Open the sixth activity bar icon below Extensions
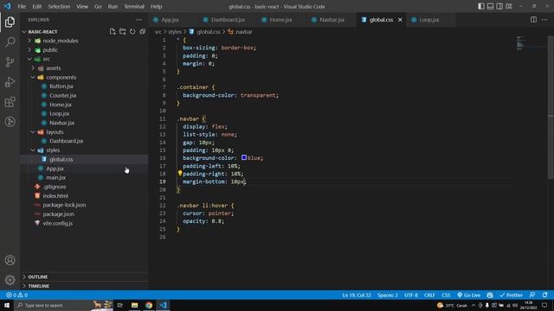 (x=10, y=122)
